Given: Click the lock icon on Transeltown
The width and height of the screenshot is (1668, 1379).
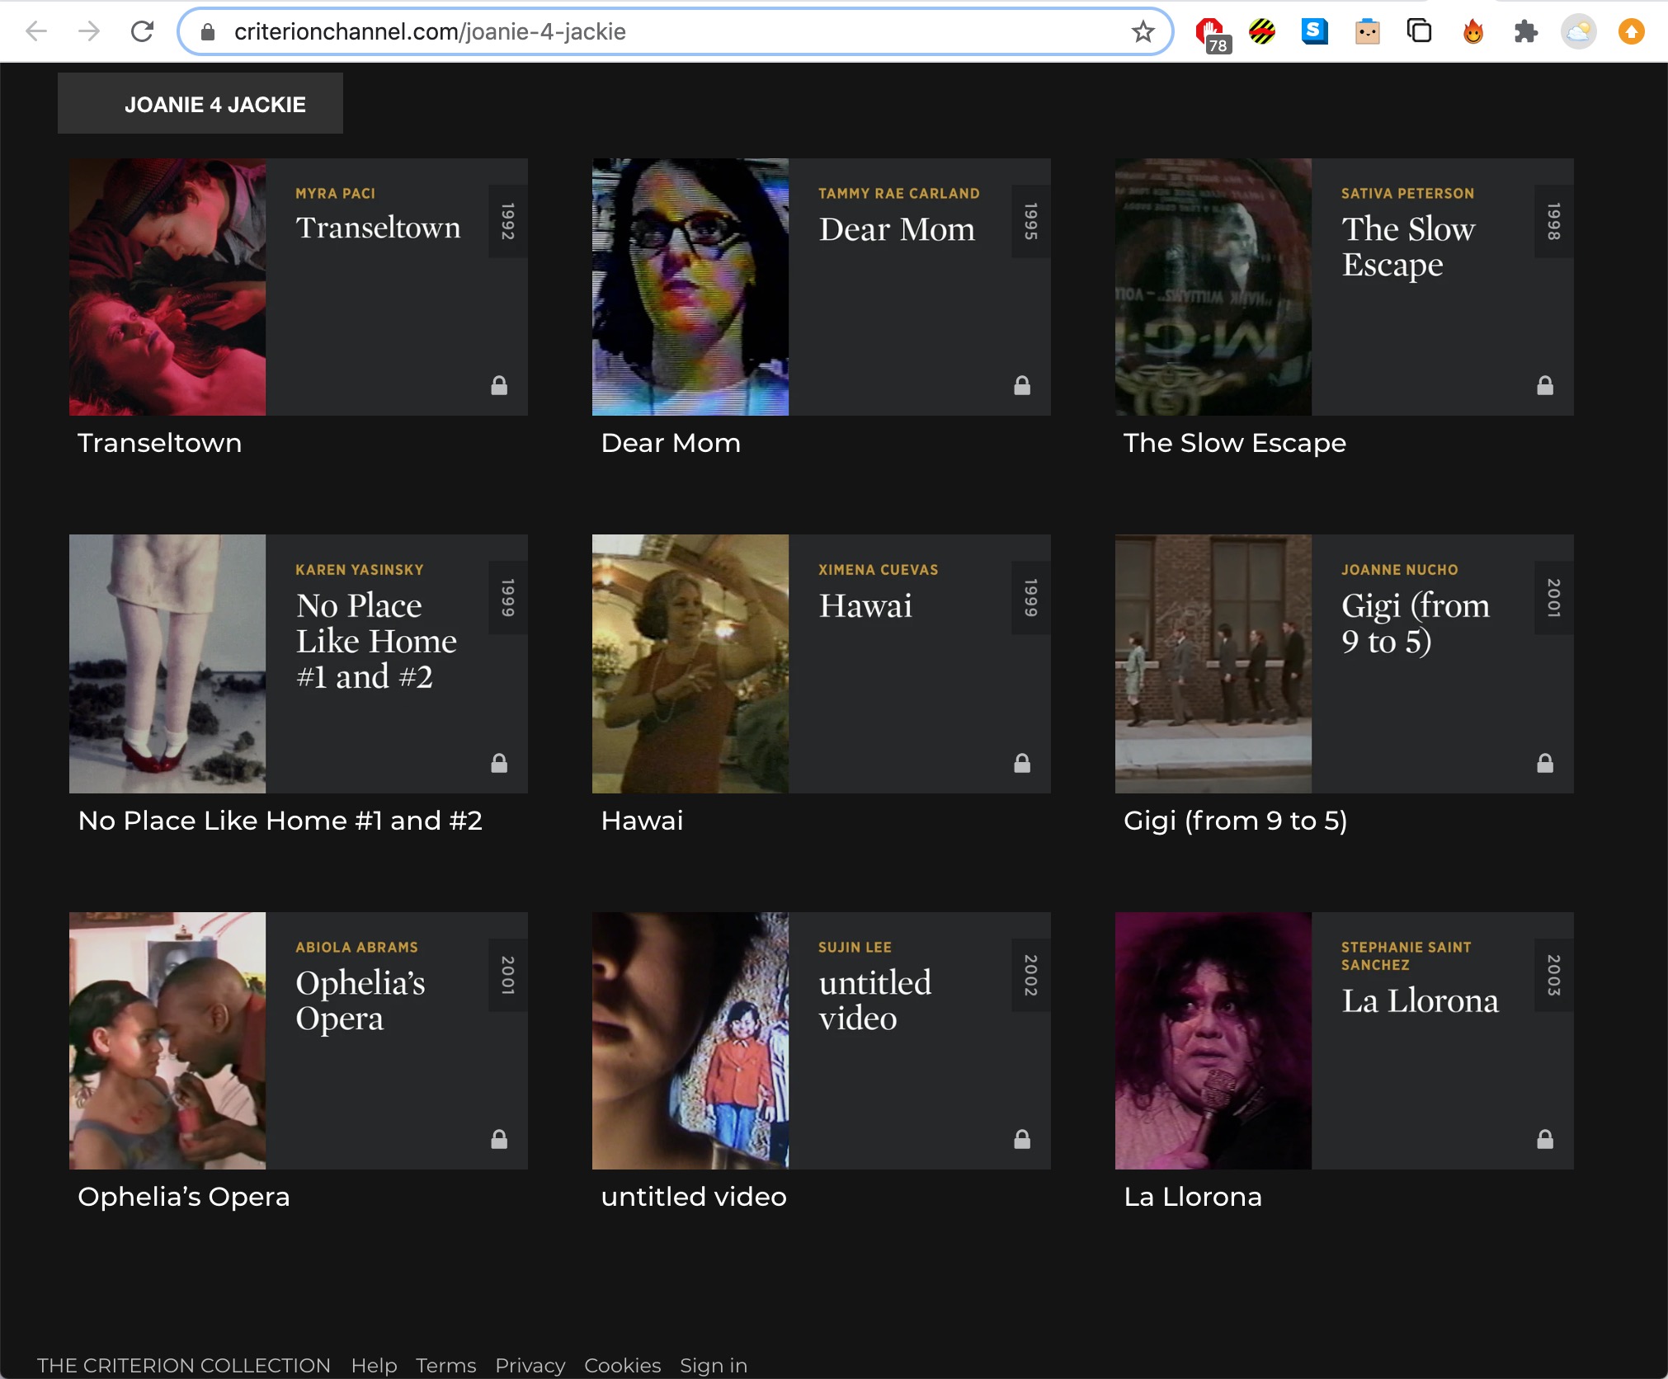Looking at the screenshot, I should (499, 386).
